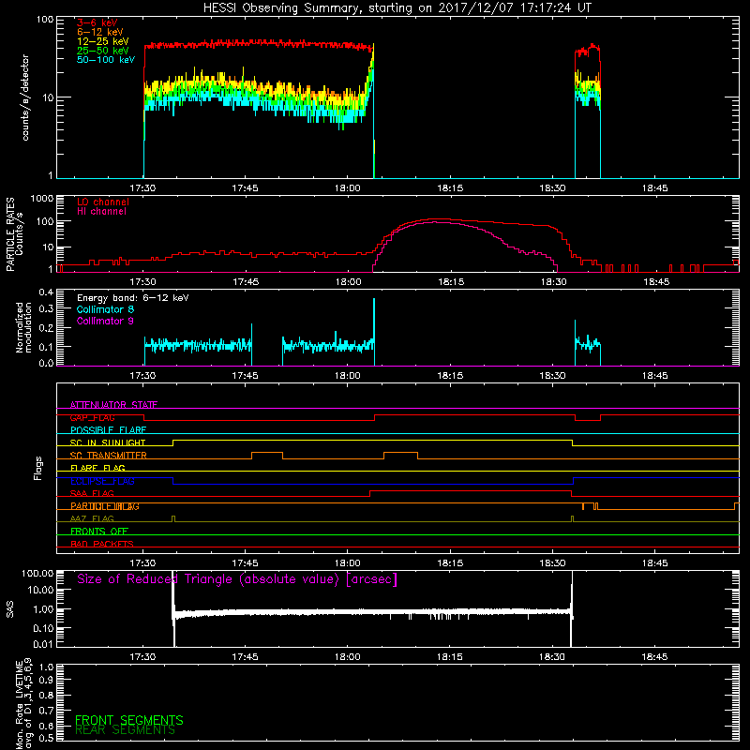The image size is (750, 750).
Task: Click the PARTICLE RATES axis title
Action: [10, 234]
